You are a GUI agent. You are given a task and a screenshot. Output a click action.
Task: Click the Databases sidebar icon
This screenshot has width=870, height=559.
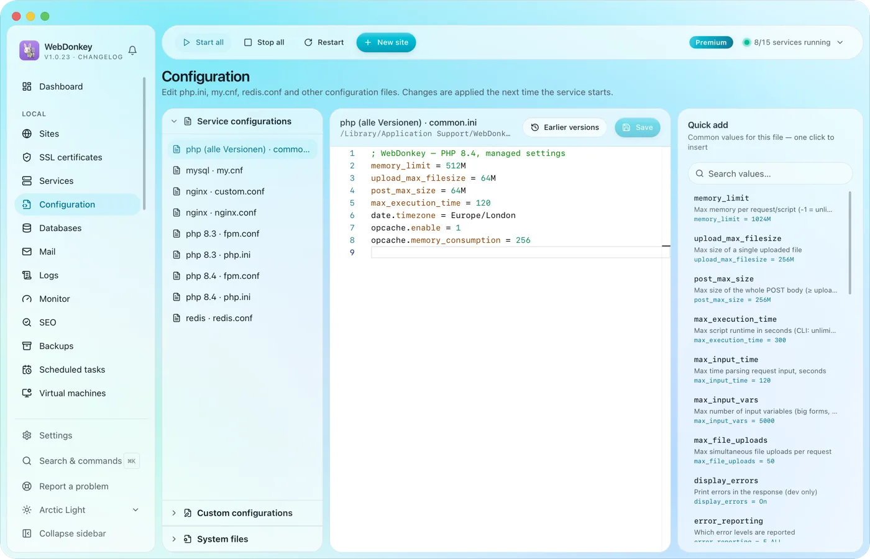point(27,228)
